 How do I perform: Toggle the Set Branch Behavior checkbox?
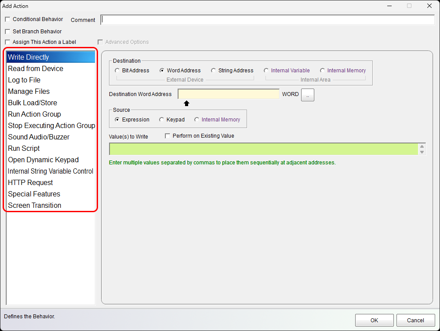(7, 32)
